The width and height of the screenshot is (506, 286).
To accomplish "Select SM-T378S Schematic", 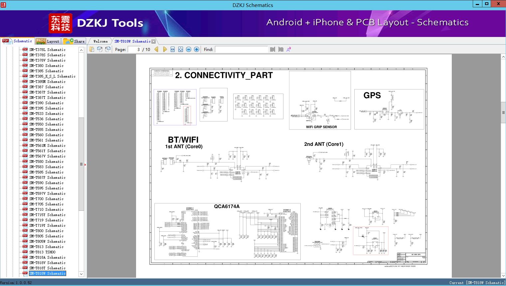I will (47, 55).
